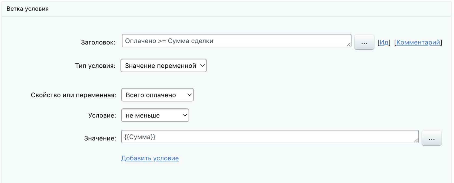Open insert-value dialog next to Значение field

click(431, 138)
